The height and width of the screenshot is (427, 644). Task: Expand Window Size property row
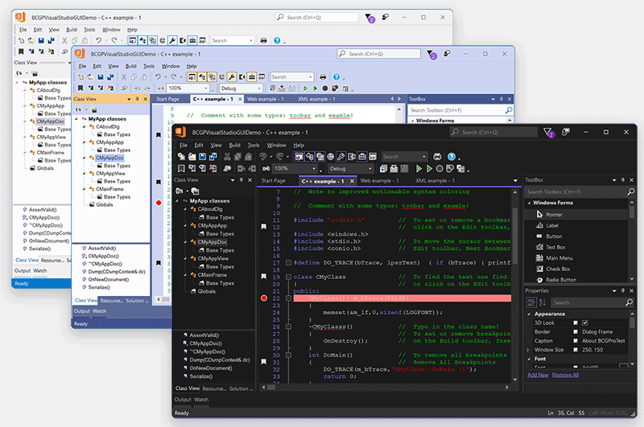tap(529, 350)
